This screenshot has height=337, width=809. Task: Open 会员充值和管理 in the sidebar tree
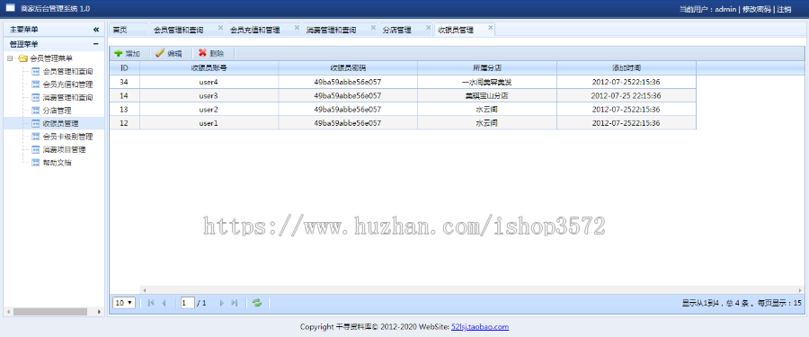pyautogui.click(x=67, y=84)
